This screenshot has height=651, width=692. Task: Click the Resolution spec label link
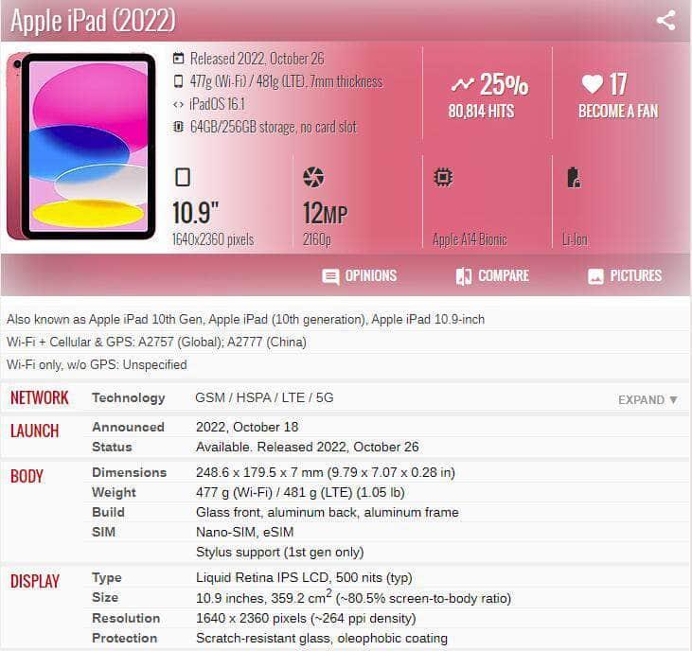click(x=126, y=618)
